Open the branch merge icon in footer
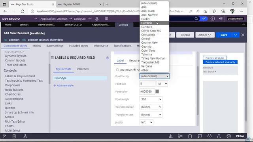This screenshot has height=142, width=253. point(180,136)
